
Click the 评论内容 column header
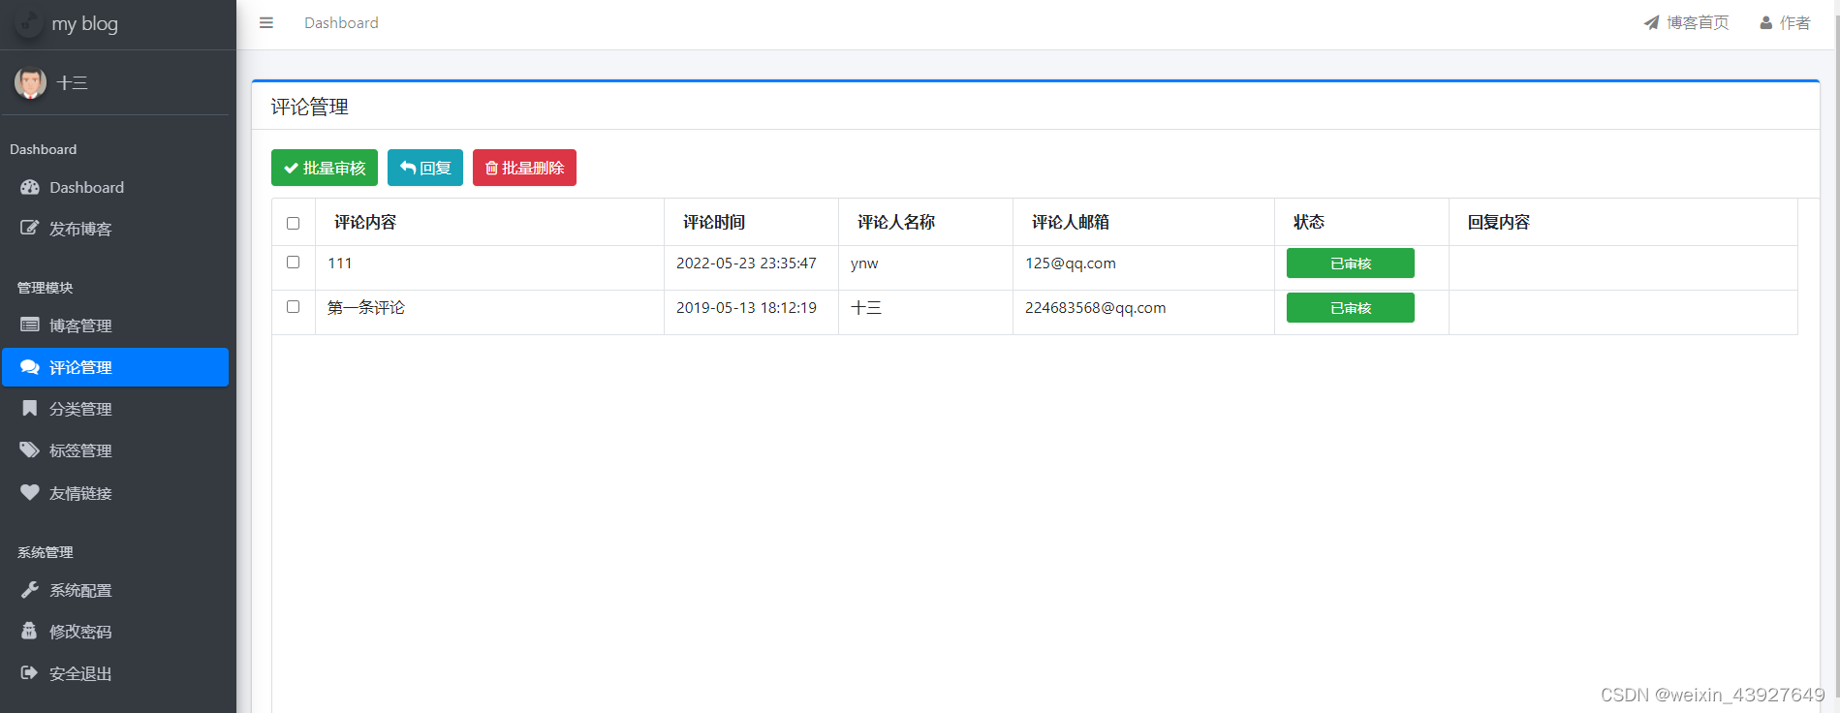click(x=365, y=222)
